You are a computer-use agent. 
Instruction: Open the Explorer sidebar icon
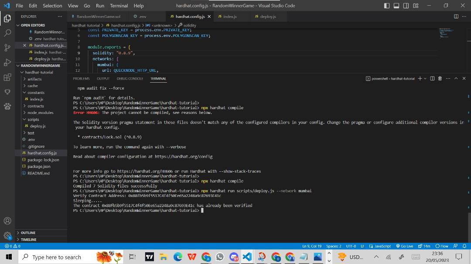click(7, 18)
